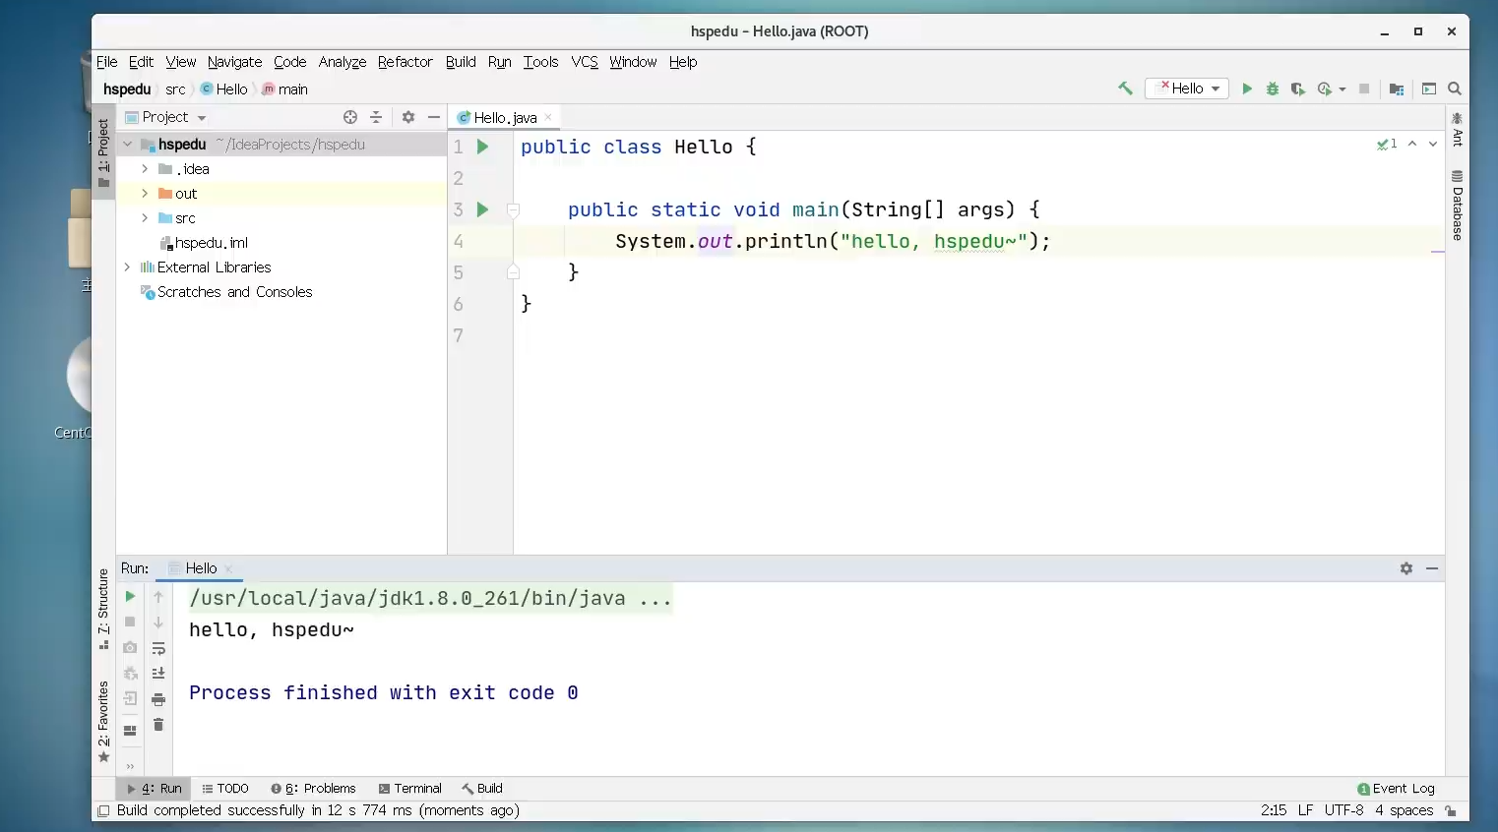The width and height of the screenshot is (1498, 832).
Task: Open Project Structure icon in toolbar
Action: (1396, 89)
